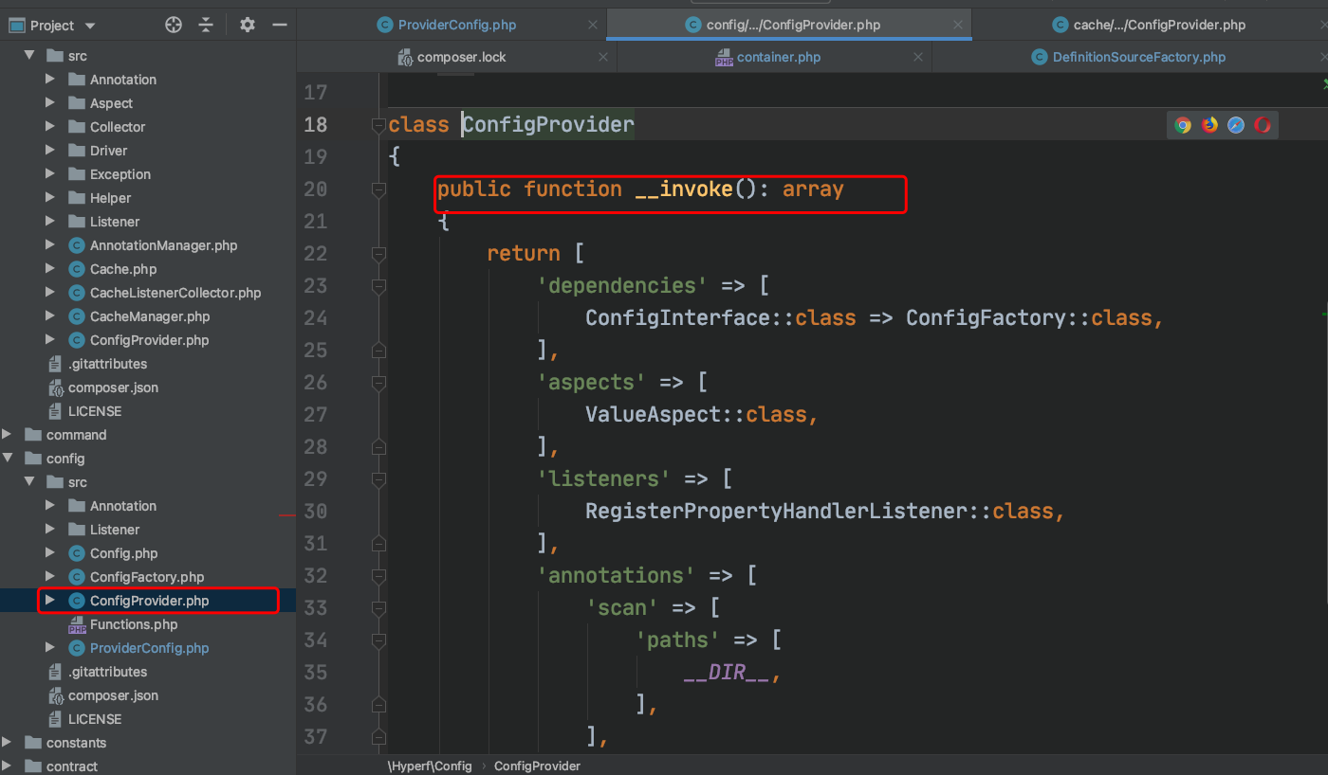
Task: Click the __DIR__ constant on line 35
Action: coord(727,673)
